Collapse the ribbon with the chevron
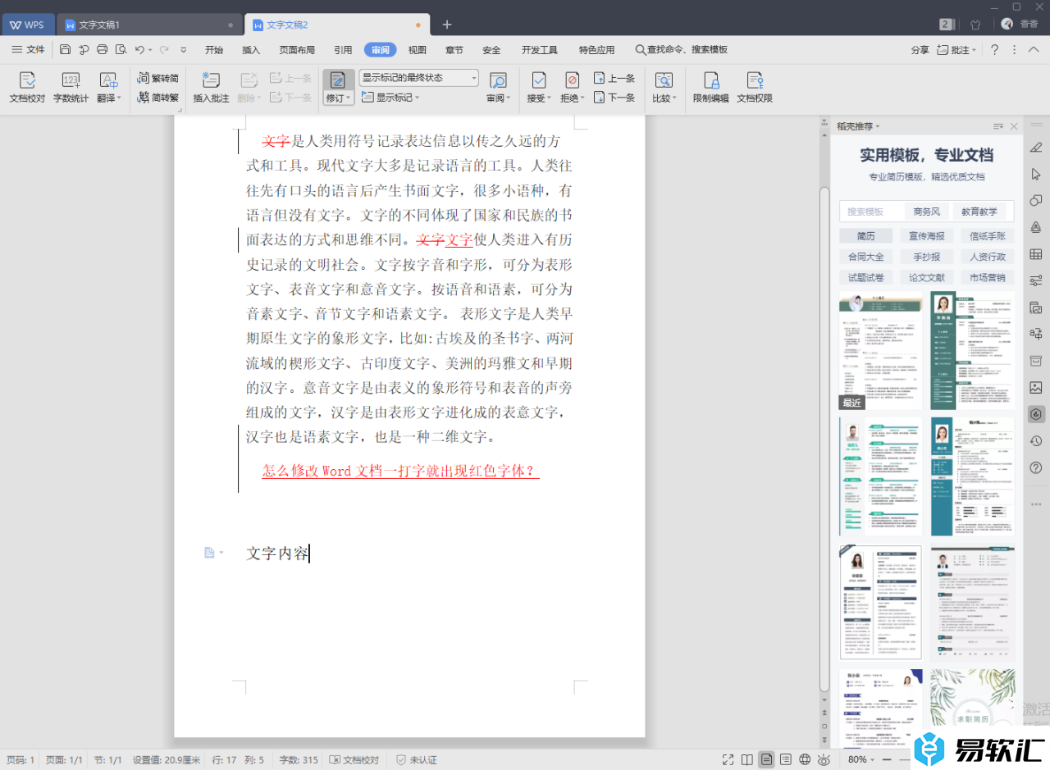The height and width of the screenshot is (770, 1050). (x=1035, y=50)
